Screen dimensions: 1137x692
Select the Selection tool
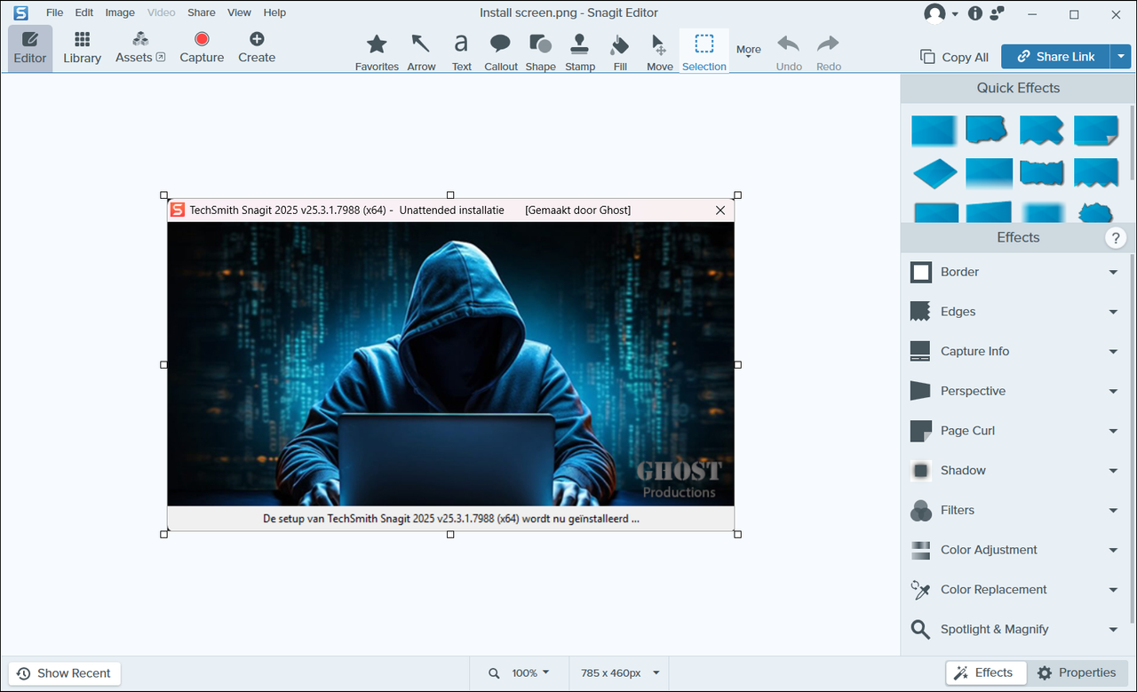pos(704,52)
